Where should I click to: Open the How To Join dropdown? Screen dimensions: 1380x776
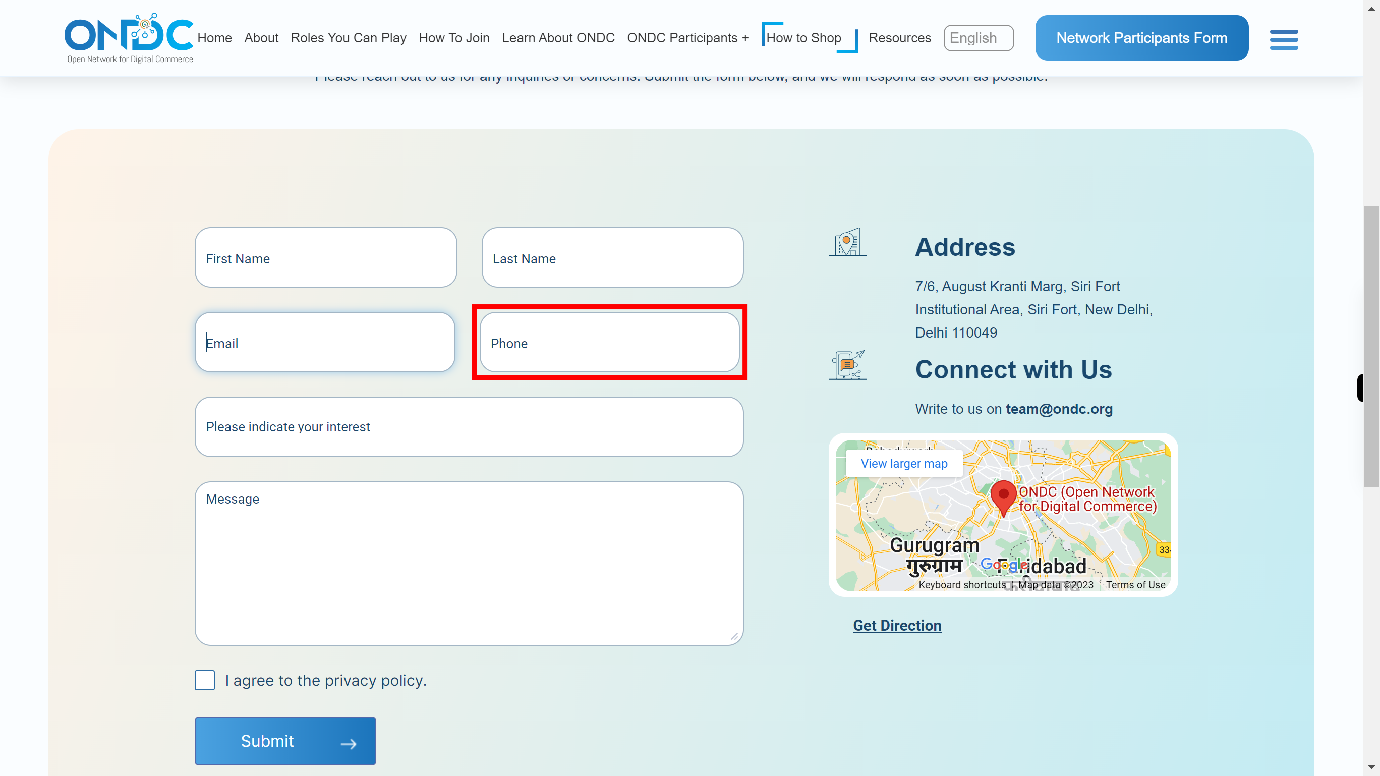(x=454, y=38)
